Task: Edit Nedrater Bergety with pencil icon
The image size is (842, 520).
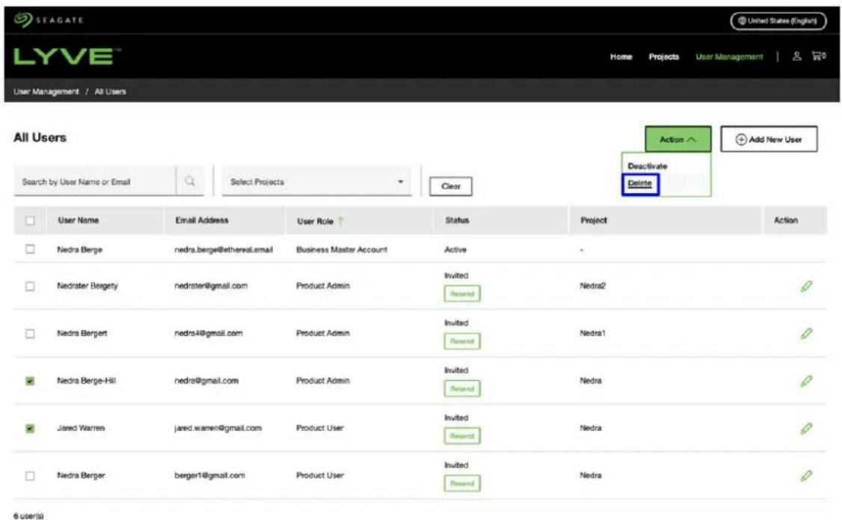Action: [x=806, y=287]
